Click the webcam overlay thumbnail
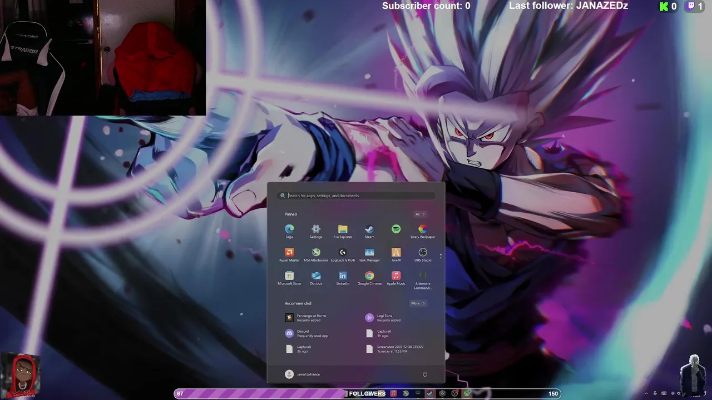This screenshot has height=400, width=712. tap(103, 57)
